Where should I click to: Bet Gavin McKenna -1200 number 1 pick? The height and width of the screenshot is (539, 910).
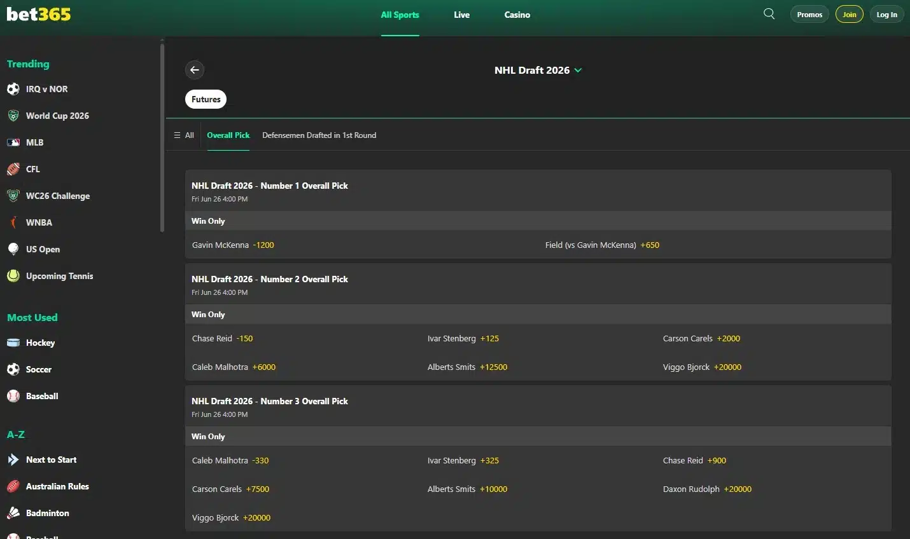233,245
